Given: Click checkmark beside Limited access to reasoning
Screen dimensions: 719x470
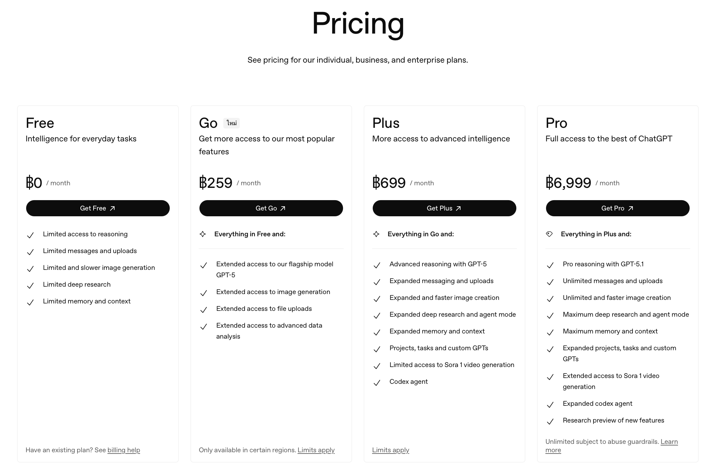Looking at the screenshot, I should pos(30,235).
